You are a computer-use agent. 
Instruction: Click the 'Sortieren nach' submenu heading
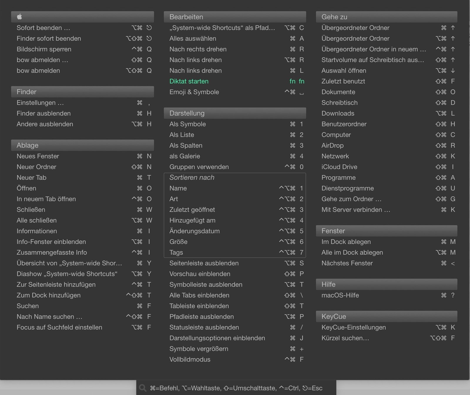192,178
